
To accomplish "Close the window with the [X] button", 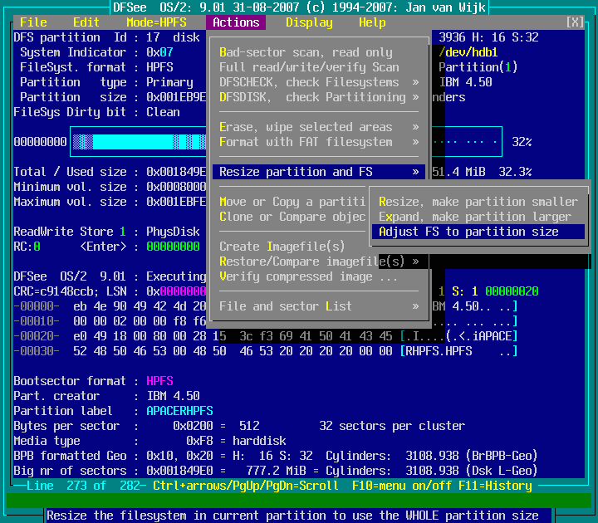I will [x=575, y=22].
